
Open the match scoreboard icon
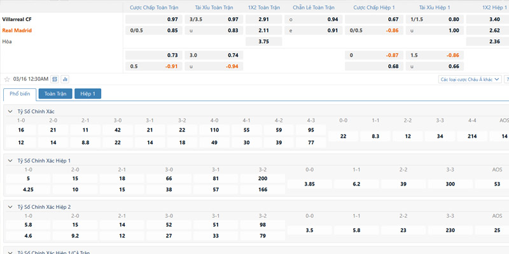55,79
